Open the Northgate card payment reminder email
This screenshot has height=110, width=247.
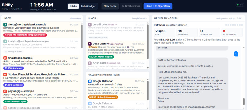click(41, 30)
